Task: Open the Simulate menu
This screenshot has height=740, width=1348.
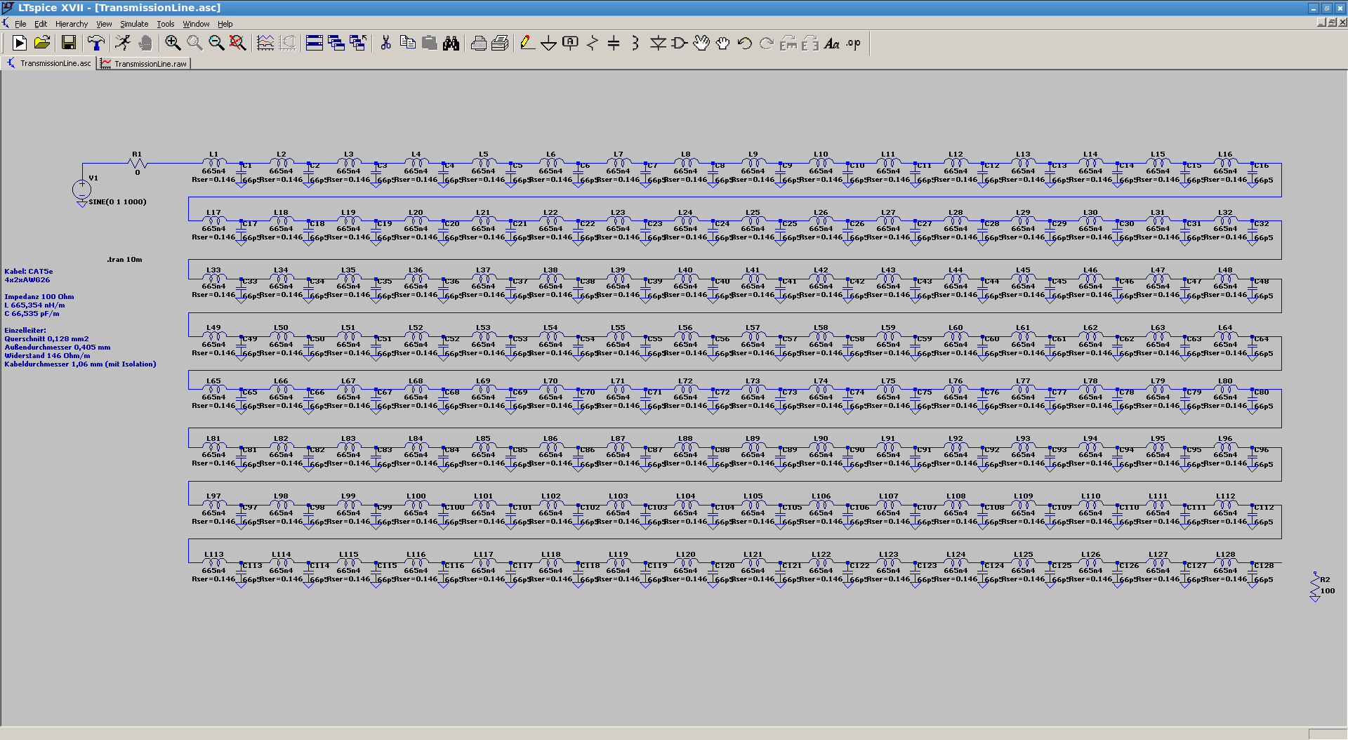Action: pos(134,24)
